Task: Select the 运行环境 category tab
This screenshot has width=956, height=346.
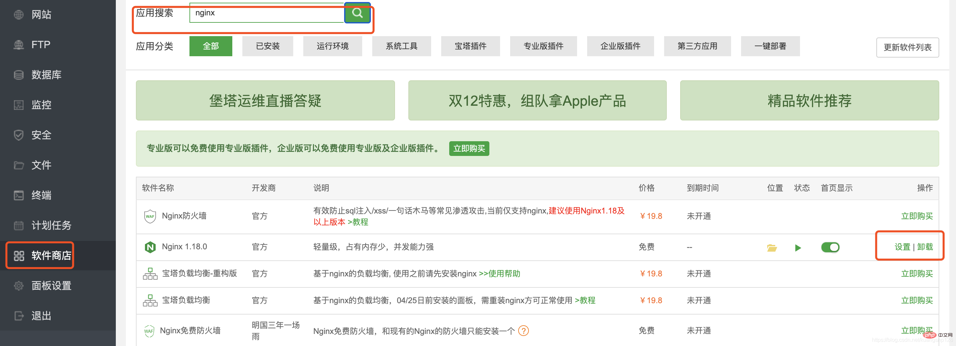Action: tap(332, 46)
